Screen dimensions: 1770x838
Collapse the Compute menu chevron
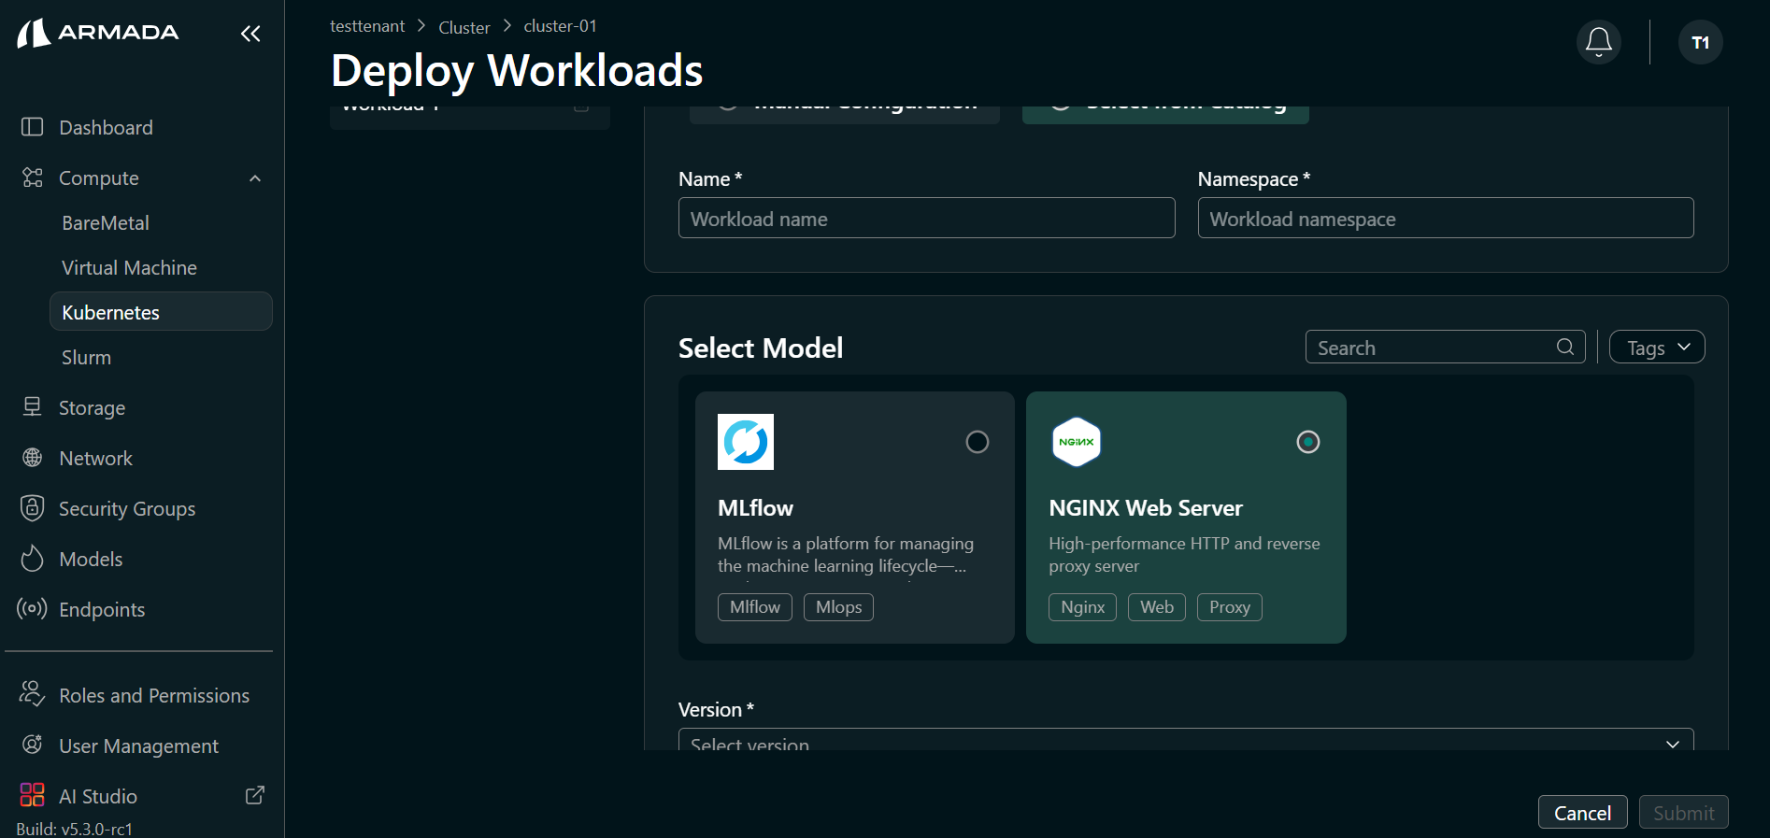(255, 178)
